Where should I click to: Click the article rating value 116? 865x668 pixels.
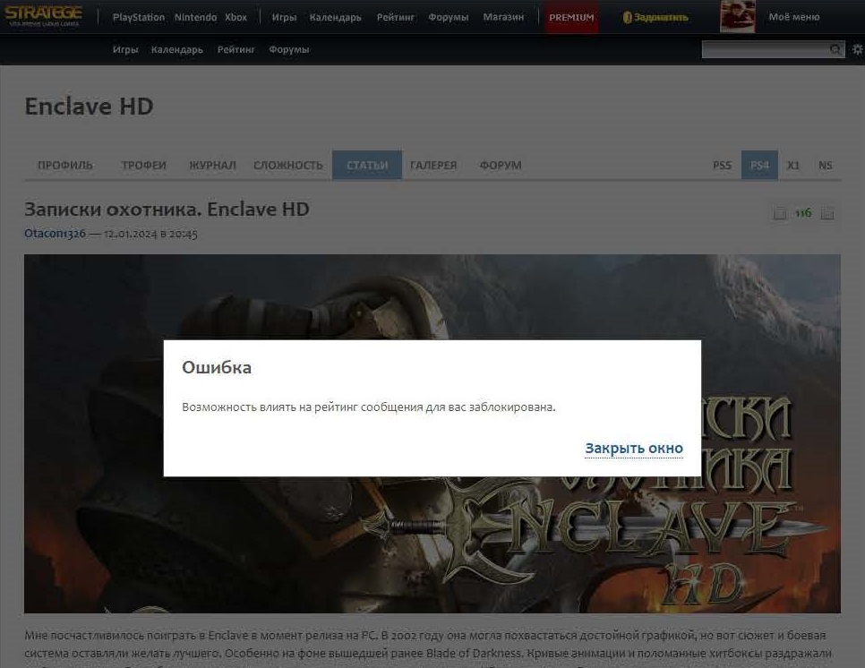pos(803,213)
